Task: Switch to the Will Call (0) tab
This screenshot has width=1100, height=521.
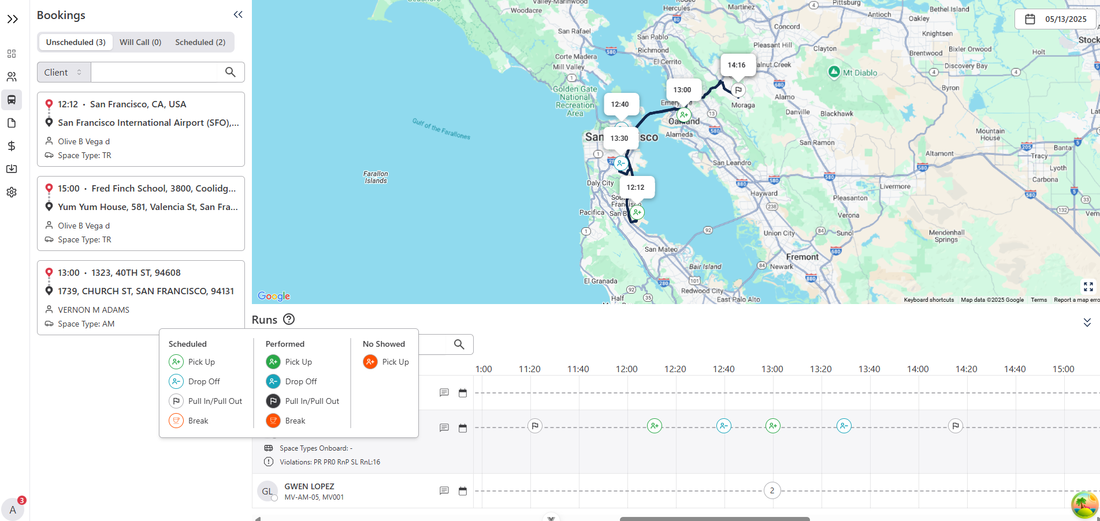Action: pos(140,42)
